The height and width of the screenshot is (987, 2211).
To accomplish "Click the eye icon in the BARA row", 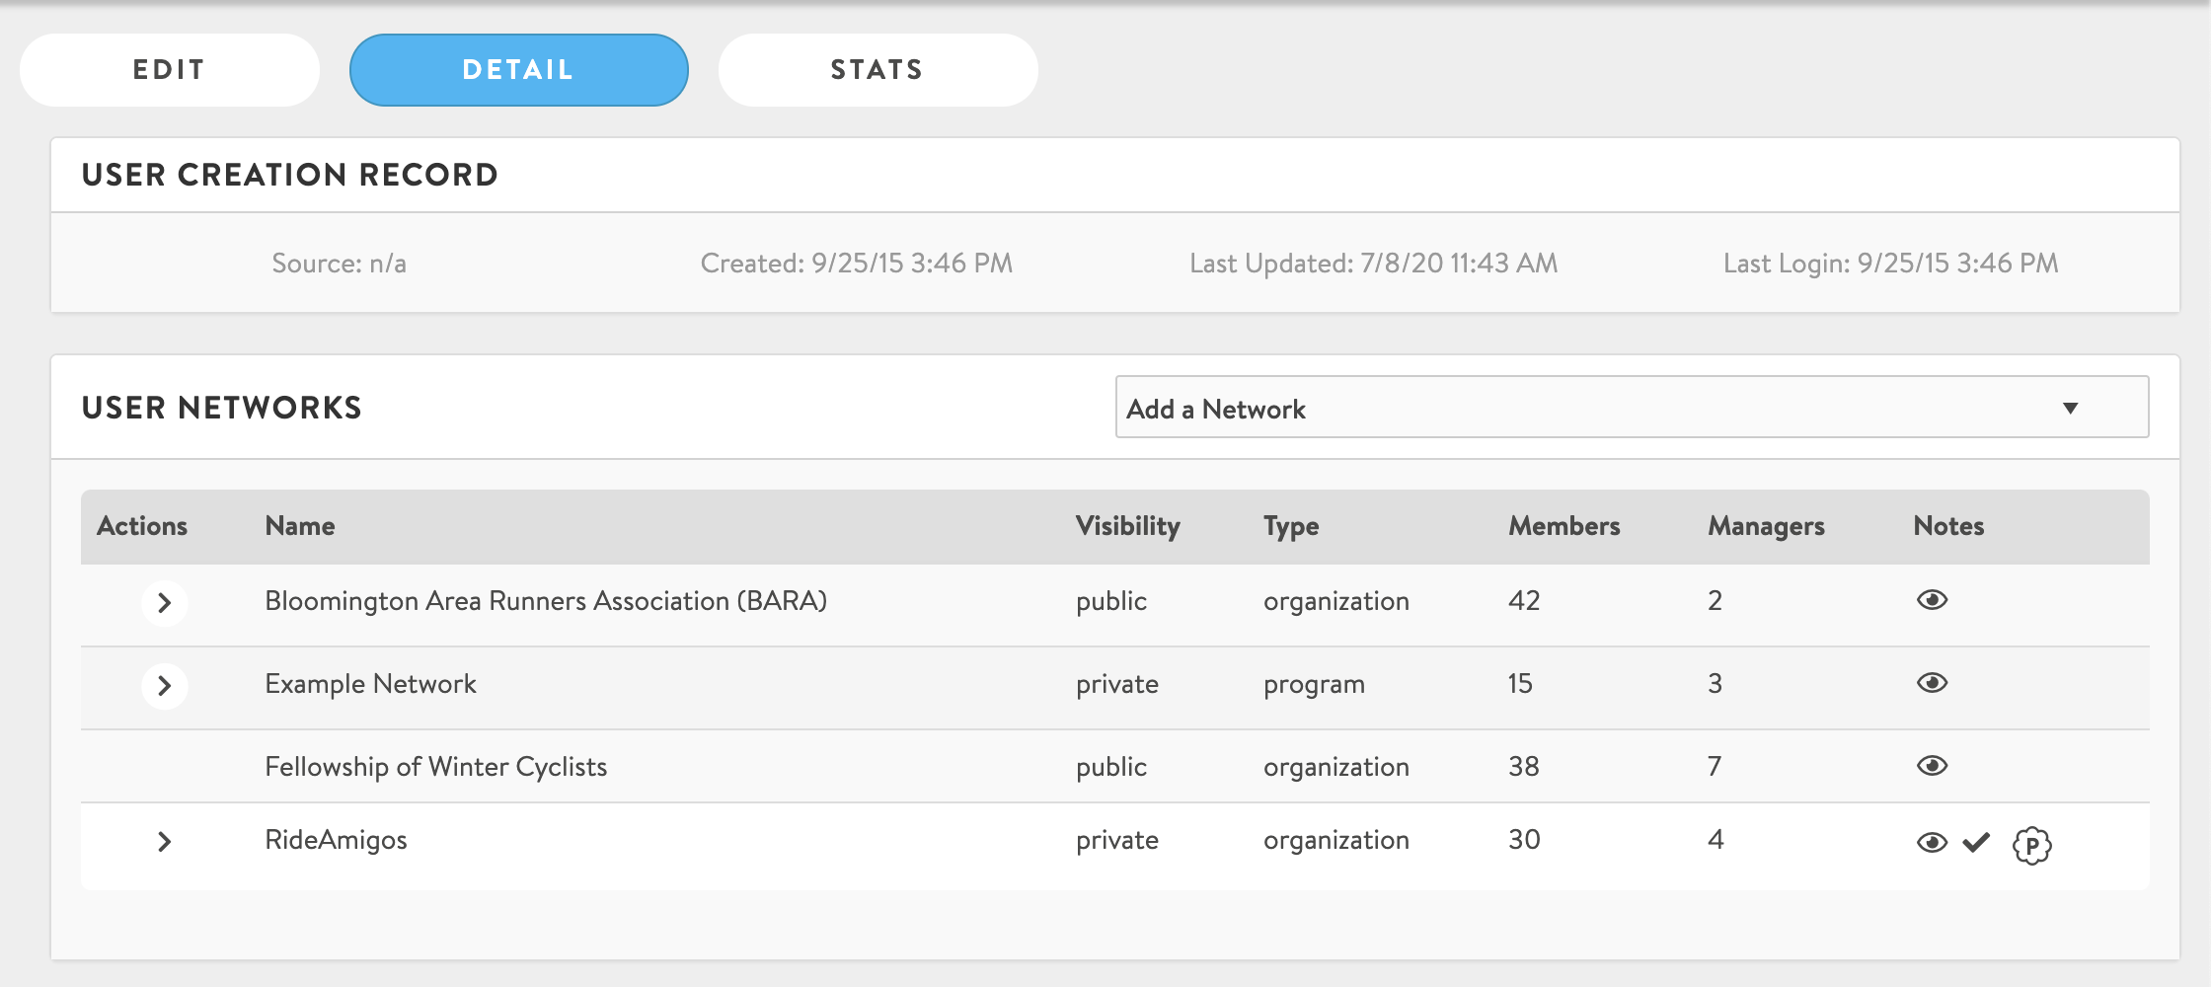I will coord(1932,600).
